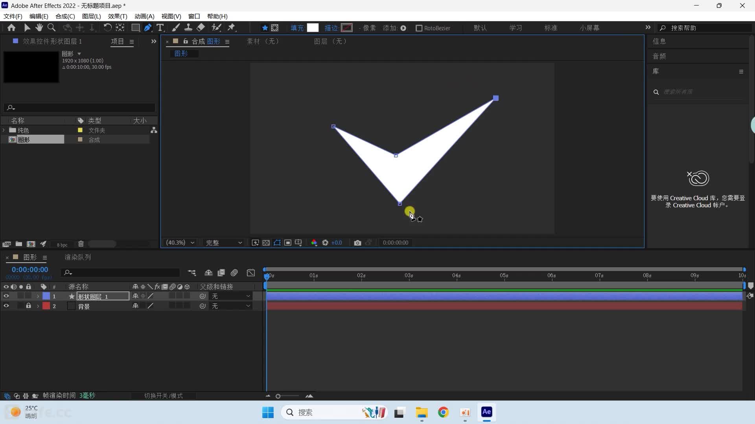Viewport: 755px width, 424px height.
Task: Select the Pen tool
Action: (x=148, y=27)
